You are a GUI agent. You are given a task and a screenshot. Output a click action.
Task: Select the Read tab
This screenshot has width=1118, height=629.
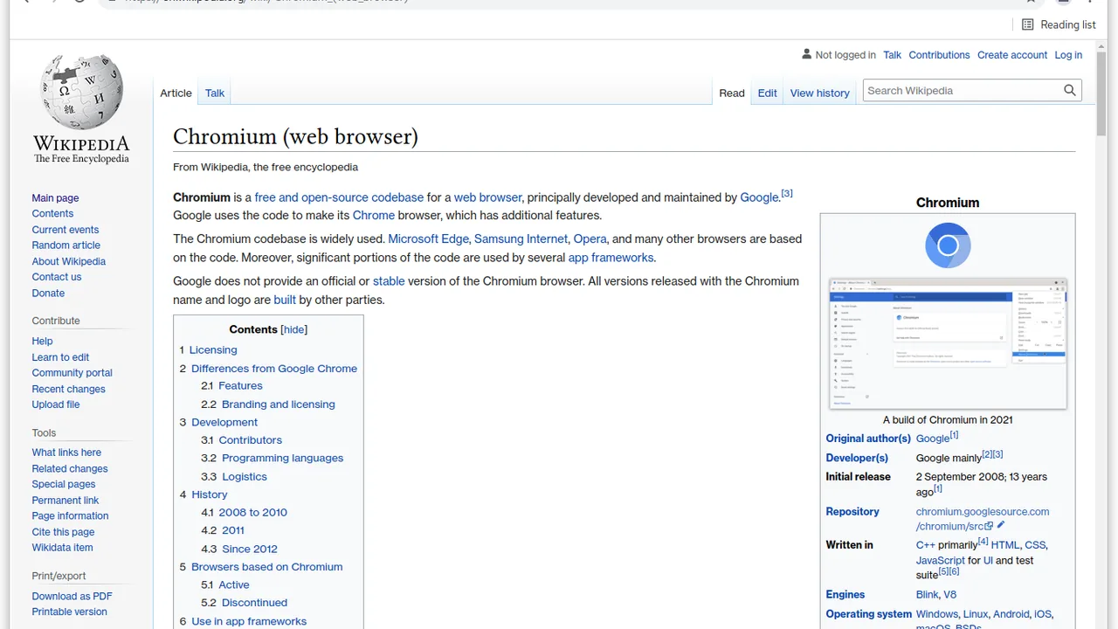point(732,93)
